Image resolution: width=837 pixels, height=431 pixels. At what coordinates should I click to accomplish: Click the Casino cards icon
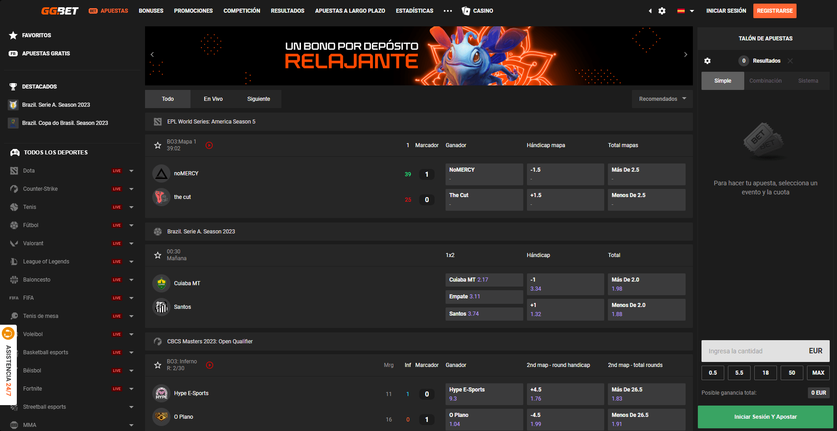[466, 11]
